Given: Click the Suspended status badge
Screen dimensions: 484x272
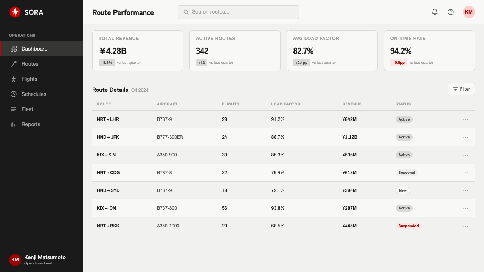Looking at the screenshot, I should point(409,226).
